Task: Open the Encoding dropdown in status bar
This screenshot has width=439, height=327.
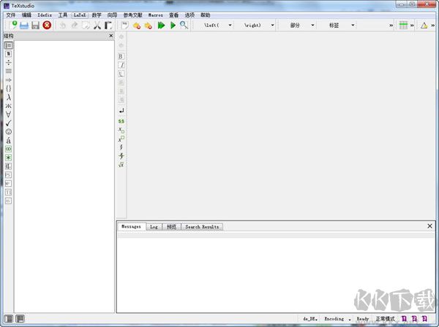Action: click(337, 319)
